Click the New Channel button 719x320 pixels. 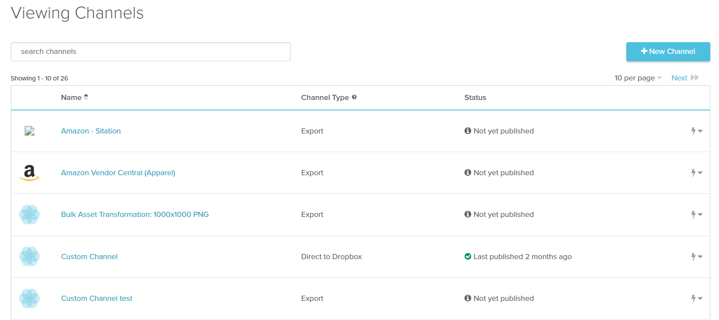pyautogui.click(x=668, y=52)
